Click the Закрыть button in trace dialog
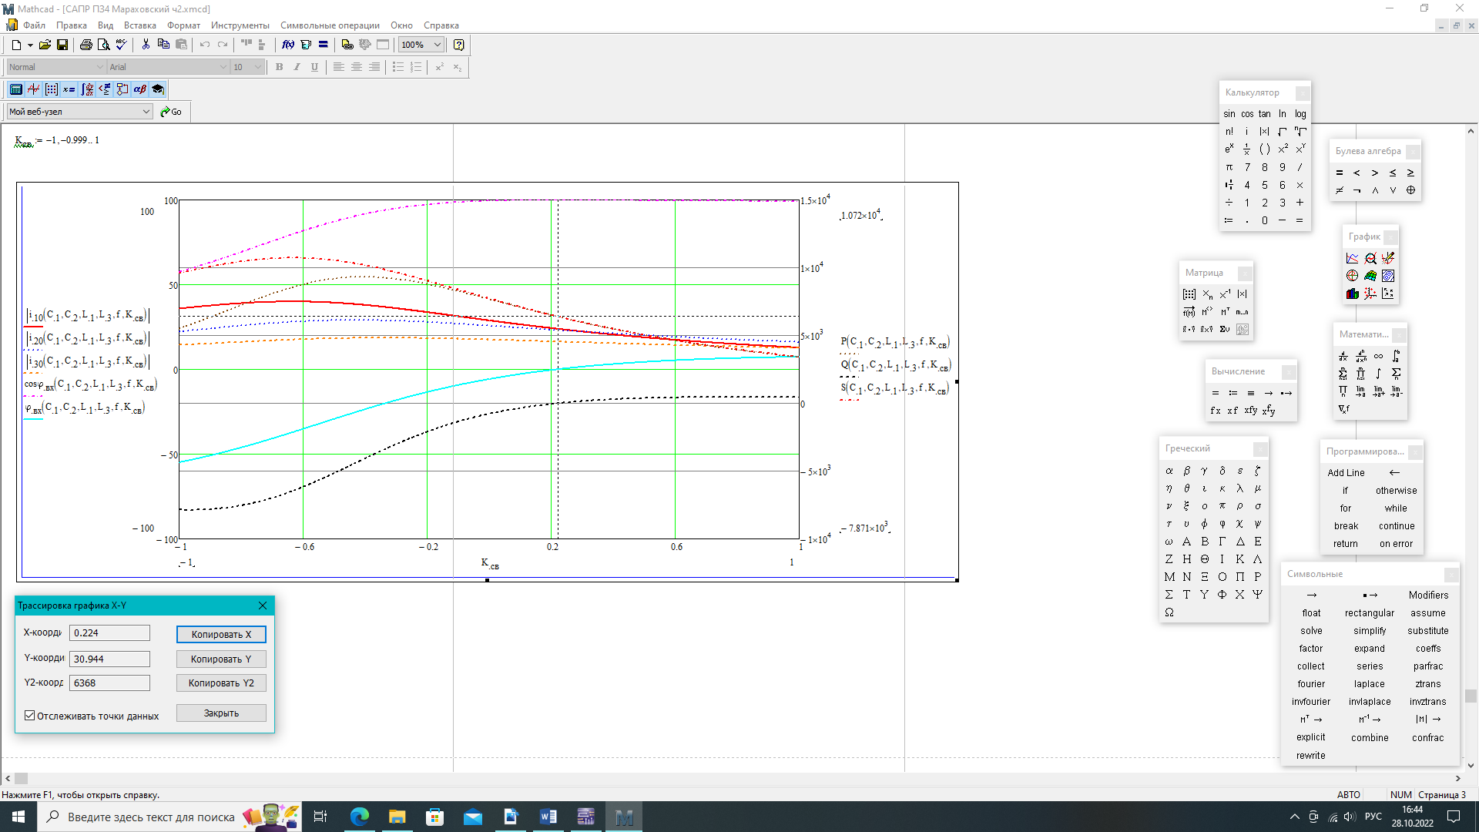This screenshot has width=1479, height=832. [221, 713]
